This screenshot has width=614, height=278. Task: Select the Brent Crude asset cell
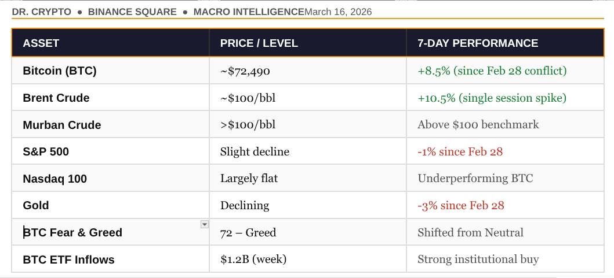56,98
